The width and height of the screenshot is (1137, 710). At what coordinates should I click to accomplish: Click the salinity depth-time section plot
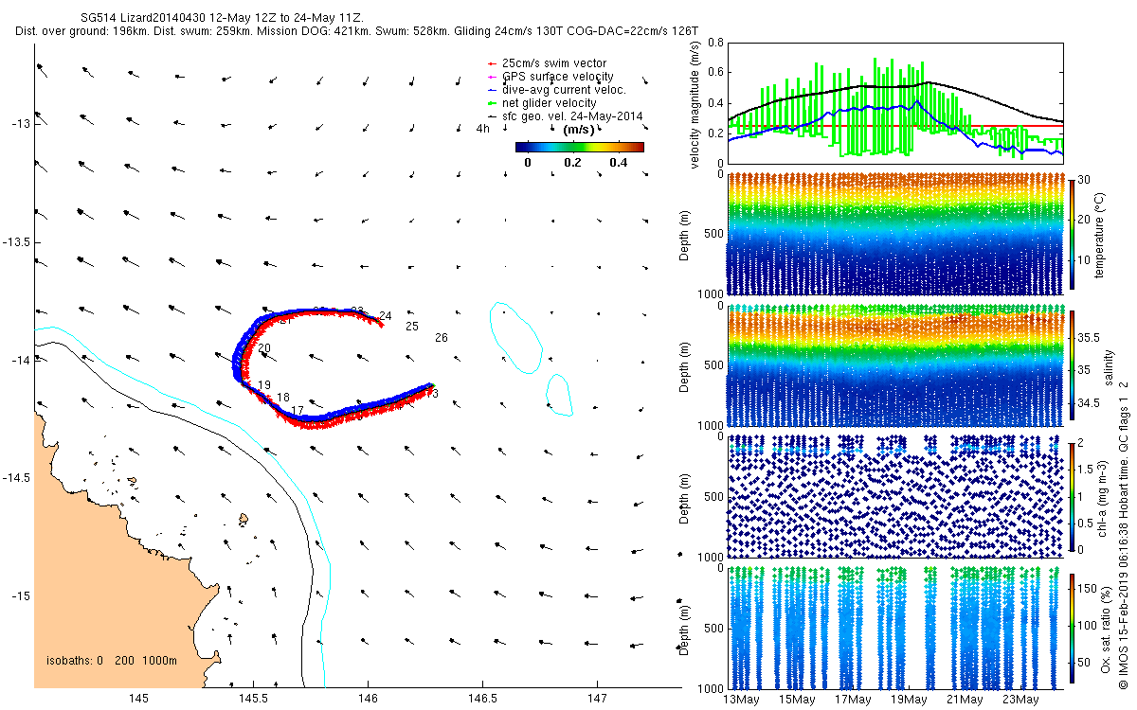895,365
